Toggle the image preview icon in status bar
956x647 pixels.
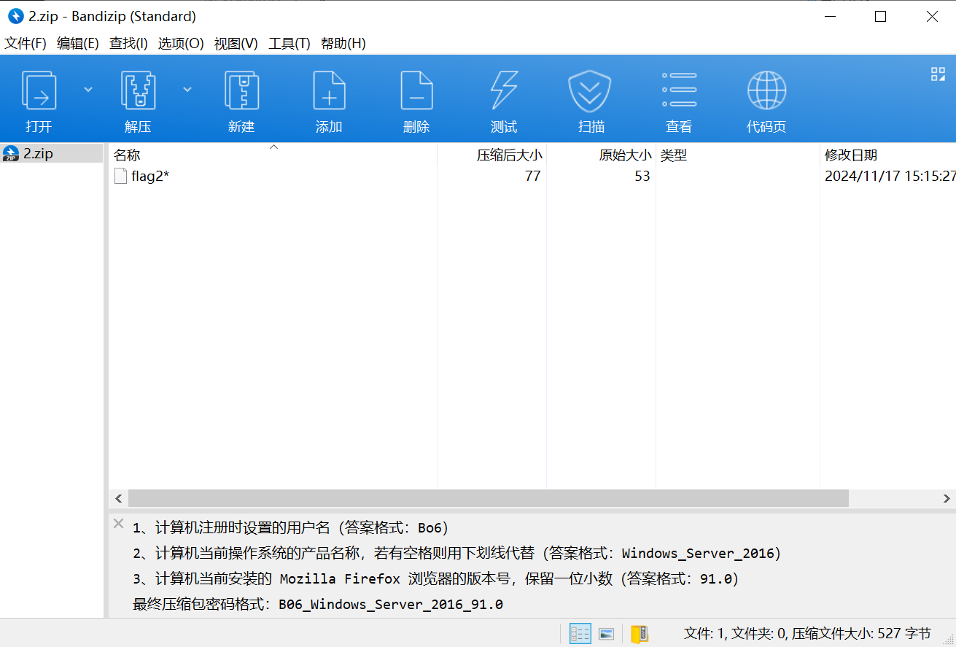click(606, 633)
